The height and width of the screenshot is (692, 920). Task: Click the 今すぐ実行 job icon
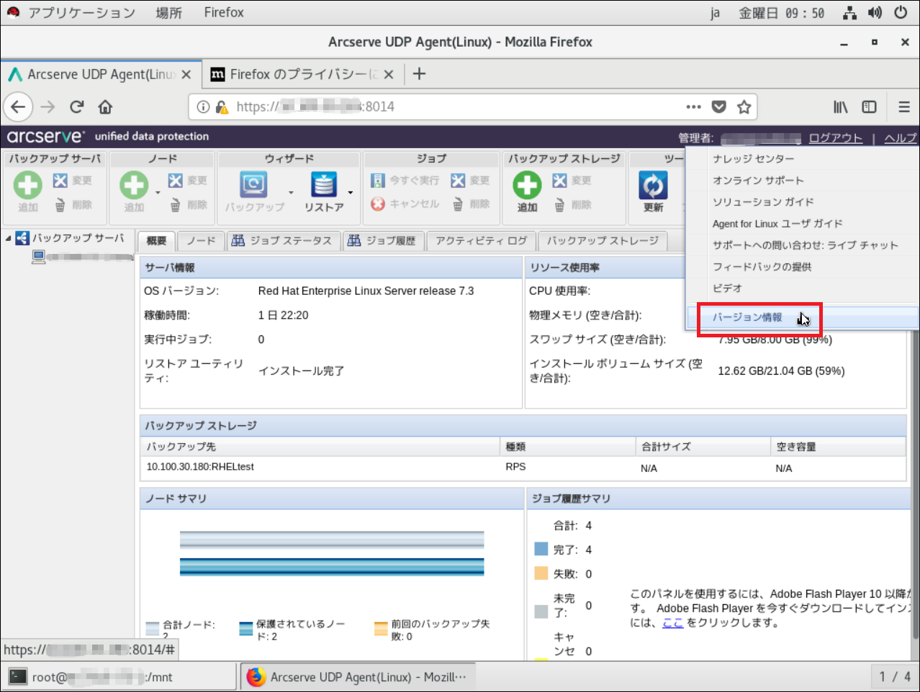[x=378, y=181]
